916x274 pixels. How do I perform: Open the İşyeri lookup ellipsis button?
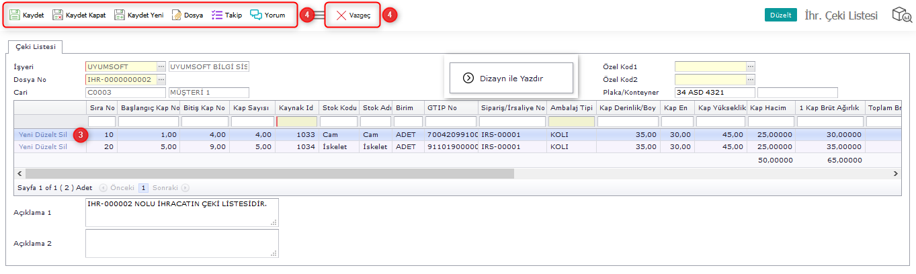point(161,66)
